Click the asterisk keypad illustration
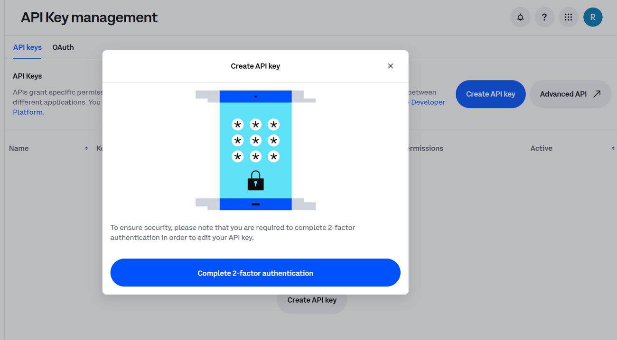Image resolution: width=617 pixels, height=340 pixels. pos(255,140)
